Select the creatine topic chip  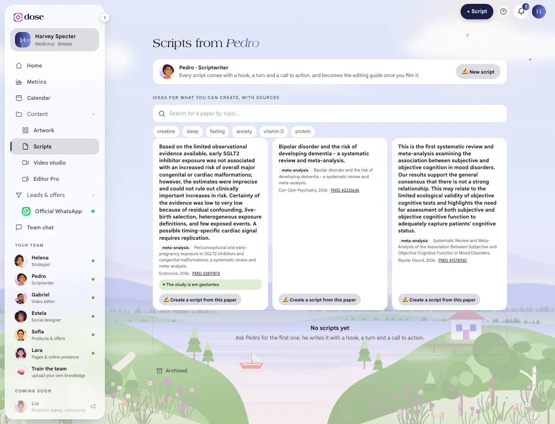[x=166, y=131]
